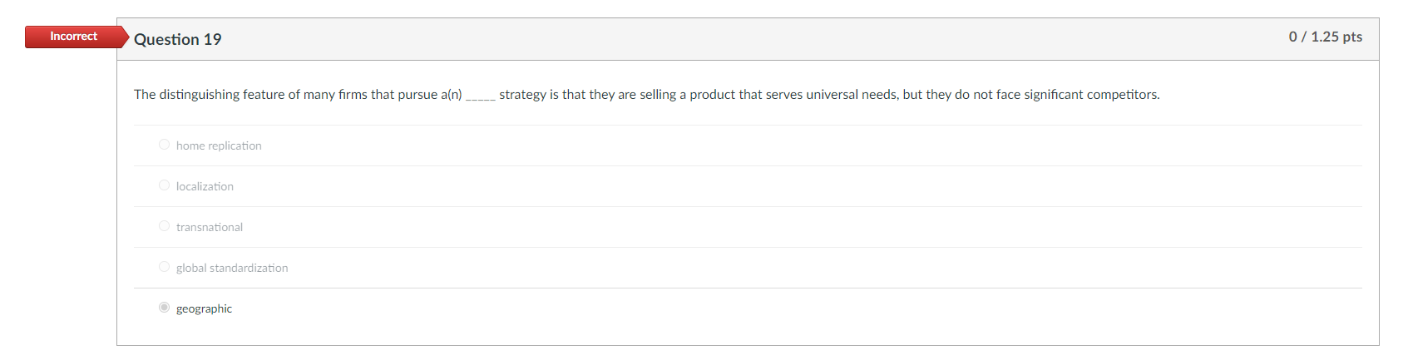Click the red Incorrect badge
Viewport: 1408px width, 355px height.
(73, 37)
